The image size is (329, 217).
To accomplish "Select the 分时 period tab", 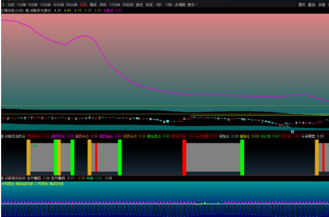I will [x=11, y=4].
